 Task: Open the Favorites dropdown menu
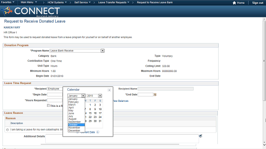pyautogui.click(x=7, y=2)
